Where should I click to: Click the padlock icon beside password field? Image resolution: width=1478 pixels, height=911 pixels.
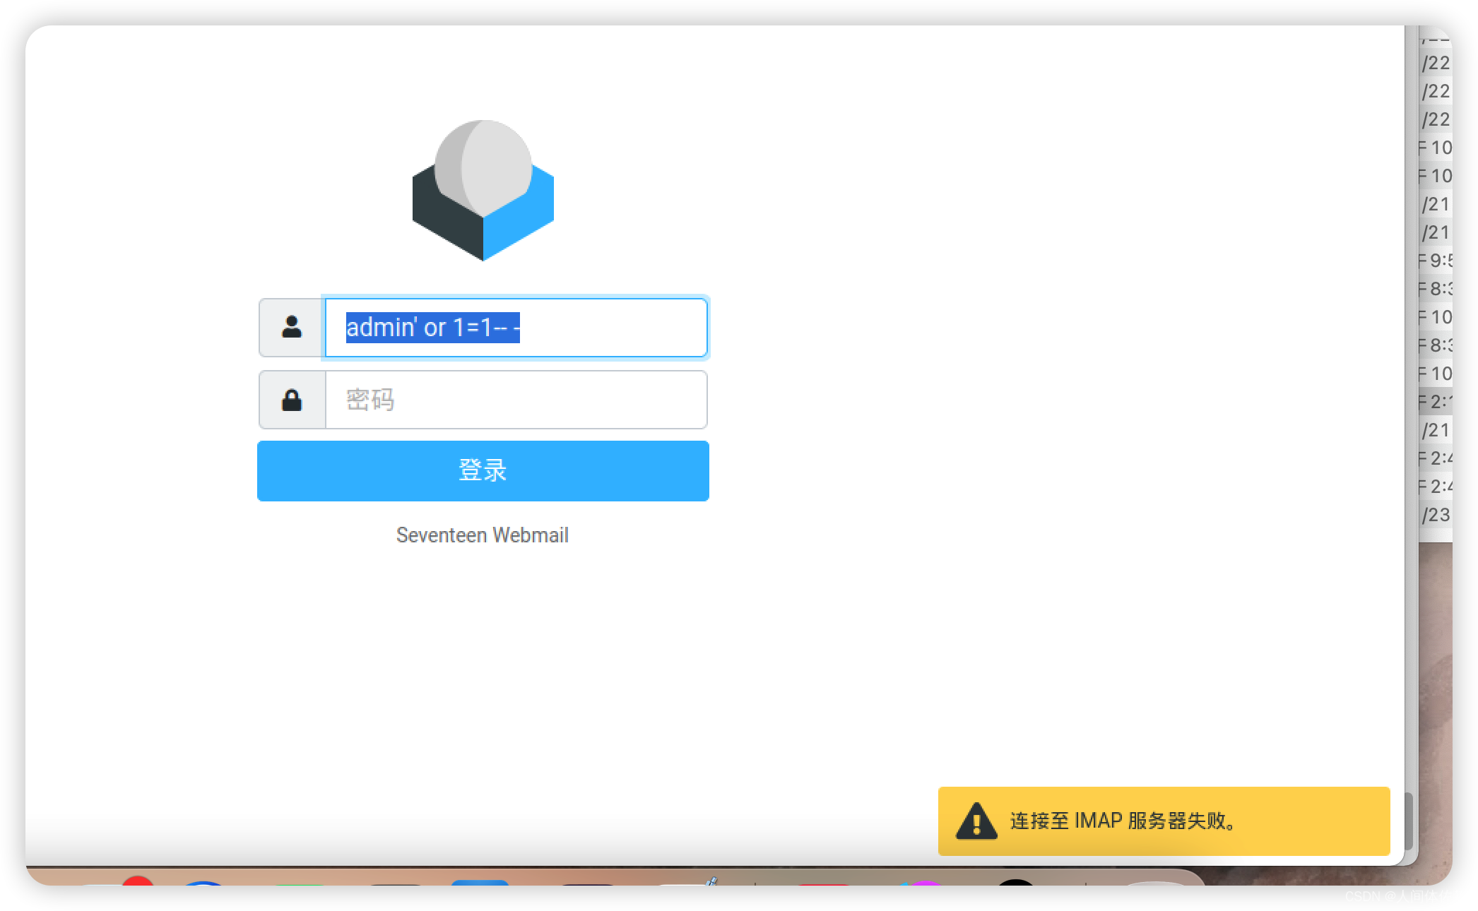click(x=292, y=400)
